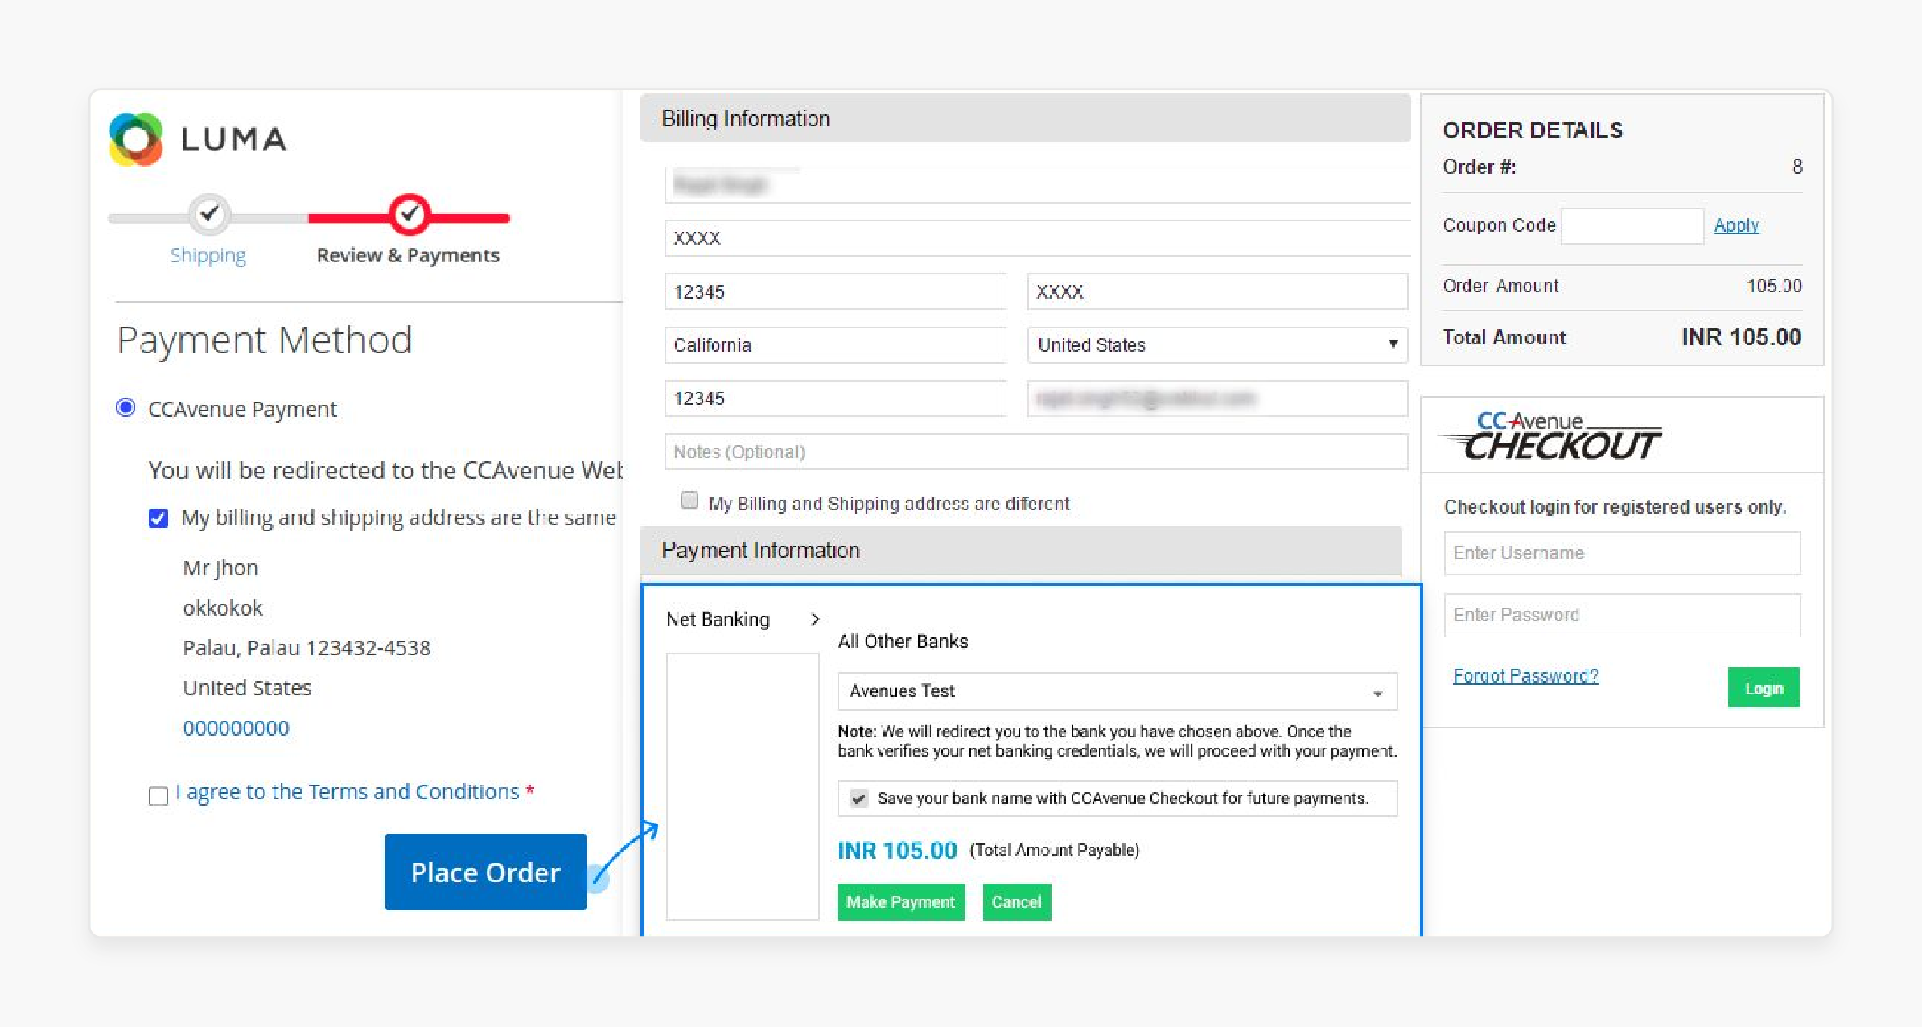Click the first XXXX address field

point(1038,238)
